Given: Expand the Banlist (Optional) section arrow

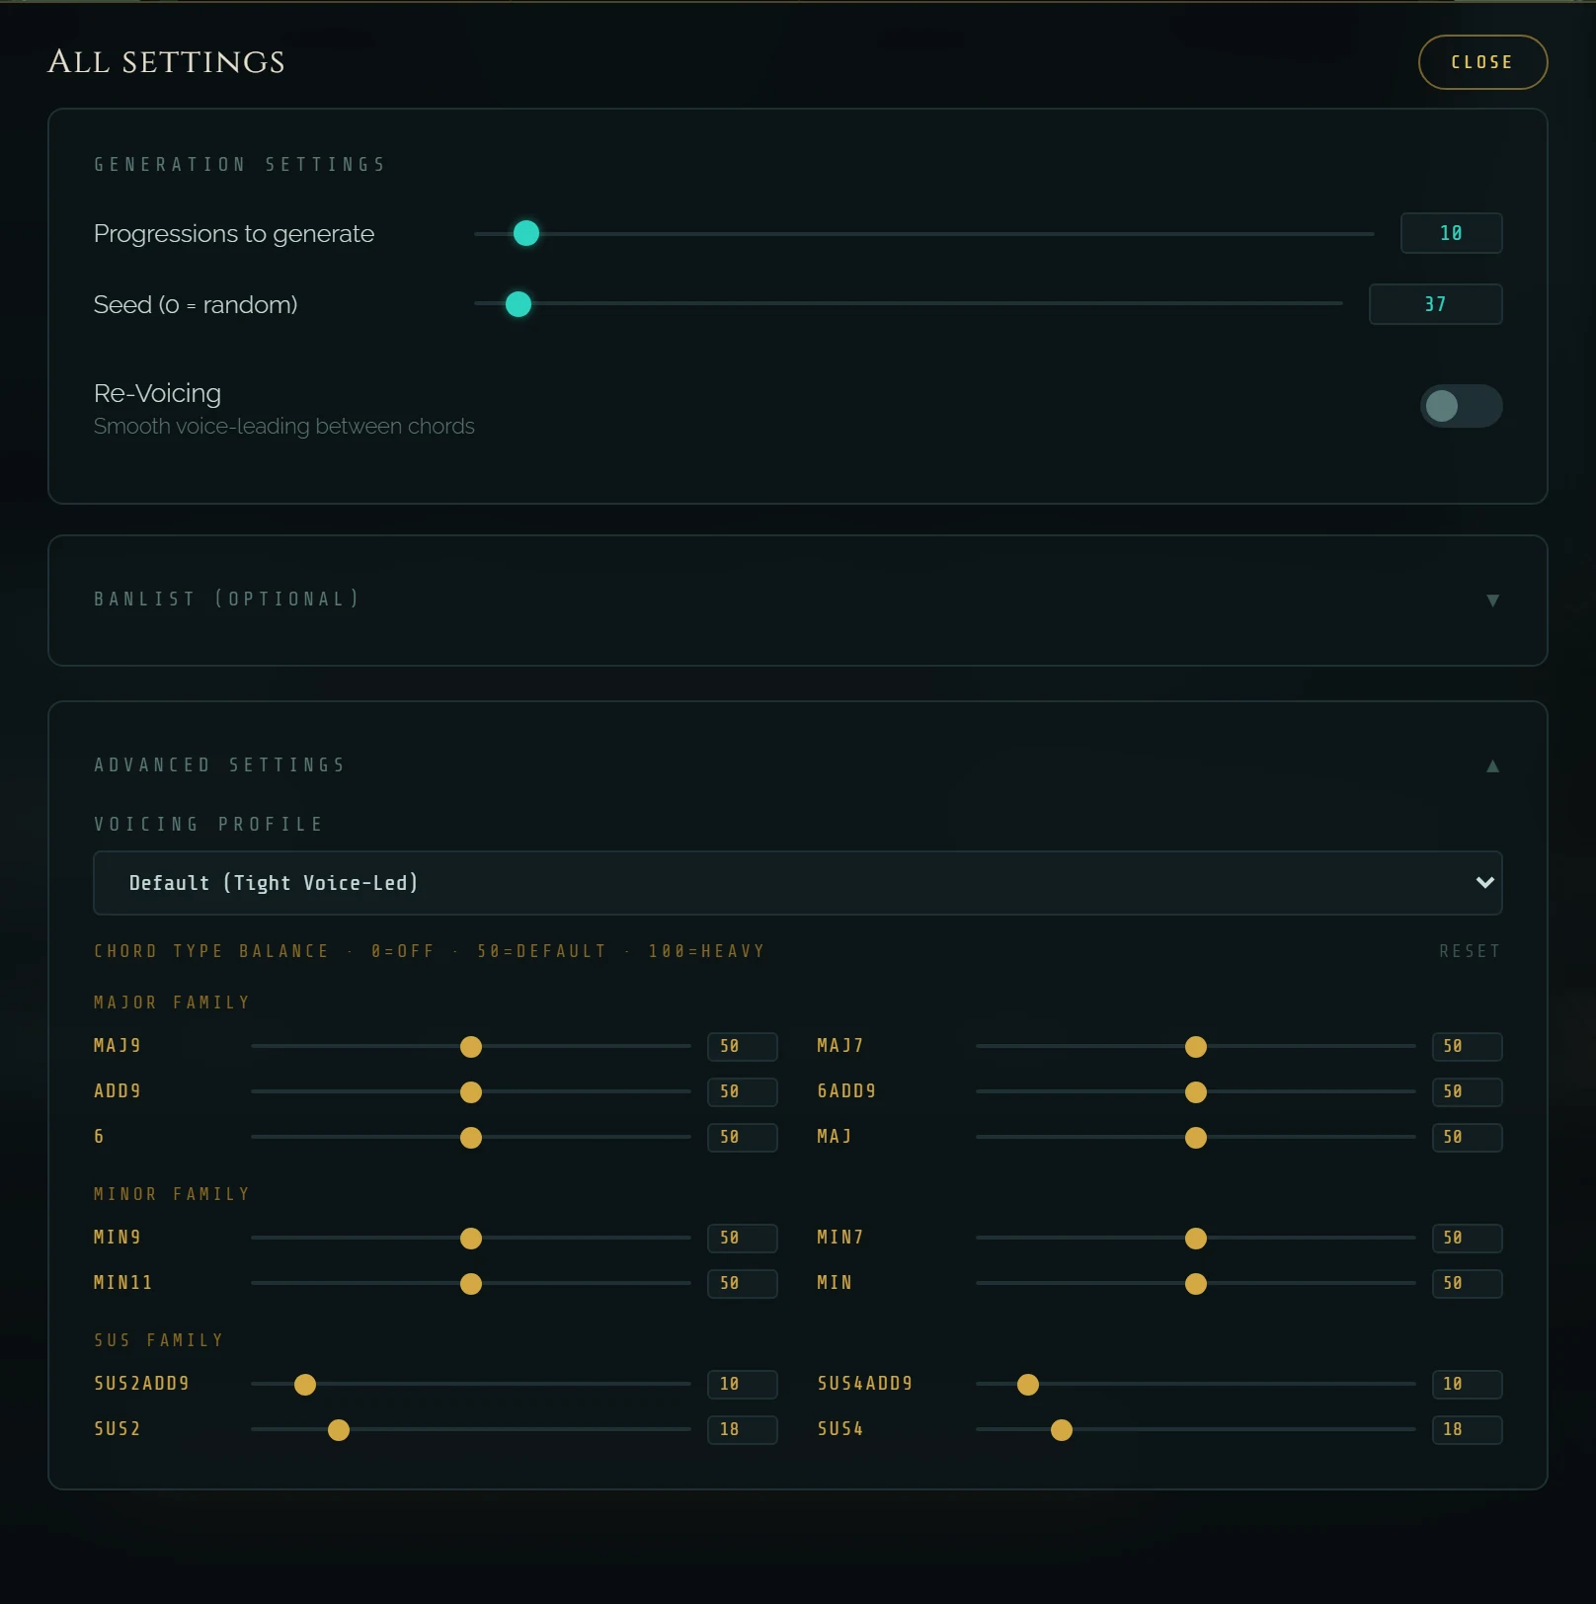Looking at the screenshot, I should coord(1492,601).
